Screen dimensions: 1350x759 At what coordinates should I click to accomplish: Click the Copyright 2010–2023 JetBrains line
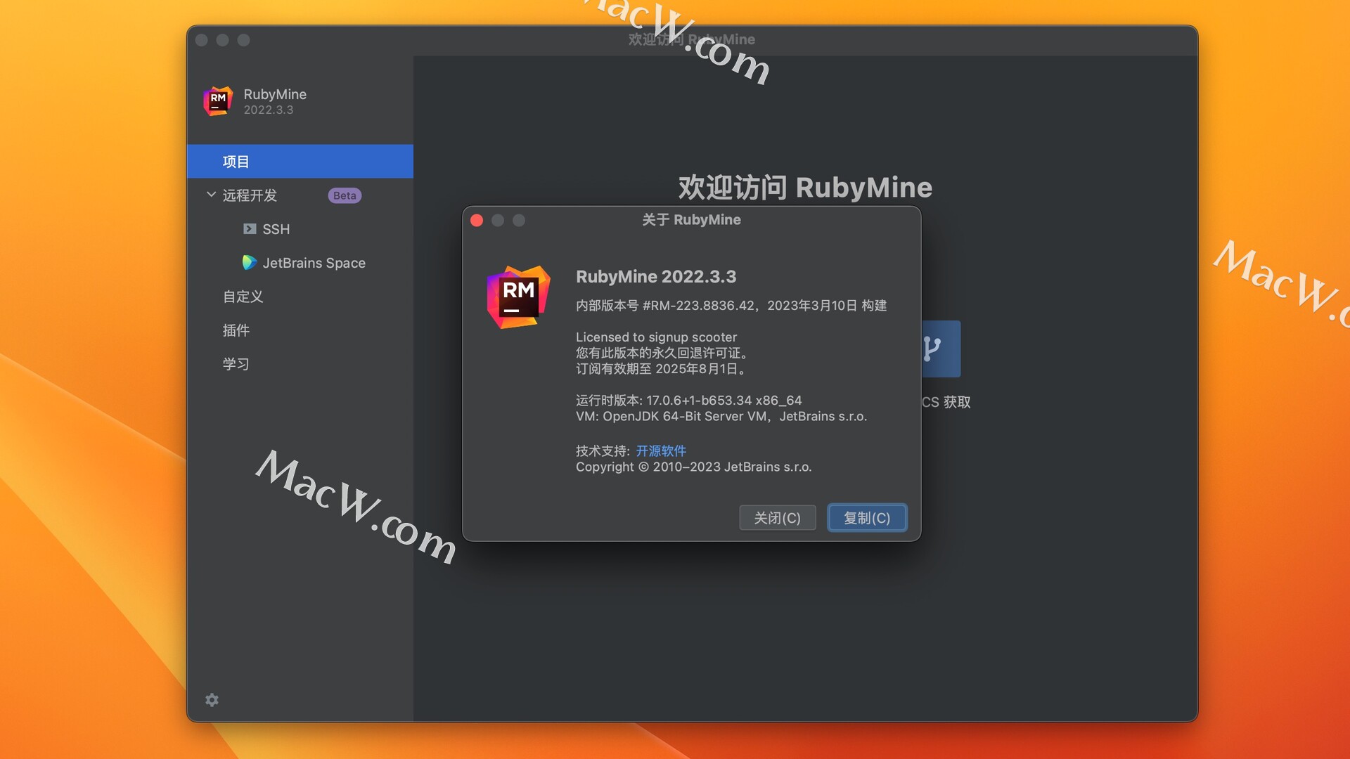(694, 467)
